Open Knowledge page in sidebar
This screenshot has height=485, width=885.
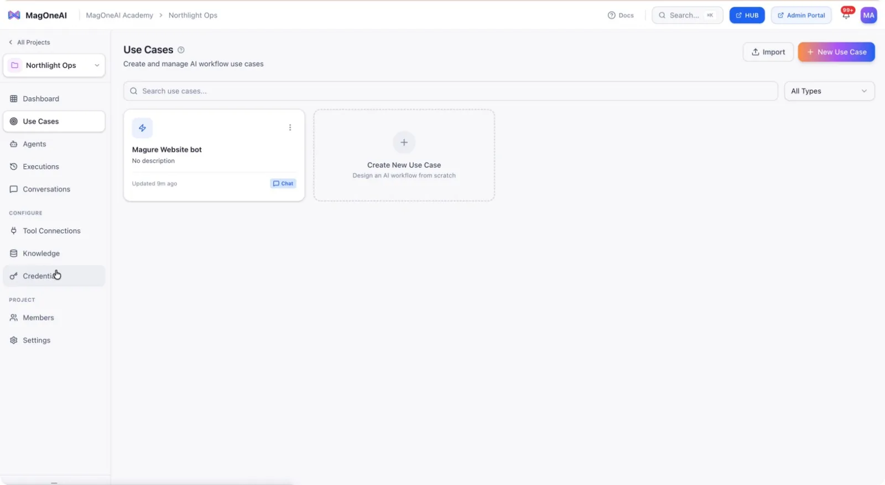tap(54, 254)
